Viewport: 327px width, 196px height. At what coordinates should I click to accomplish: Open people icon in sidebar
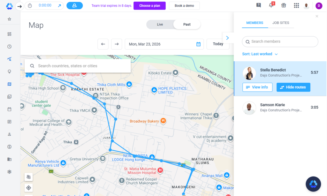pyautogui.click(x=9, y=134)
